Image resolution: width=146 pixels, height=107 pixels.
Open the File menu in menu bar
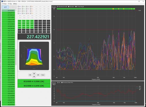[x=4, y=4]
